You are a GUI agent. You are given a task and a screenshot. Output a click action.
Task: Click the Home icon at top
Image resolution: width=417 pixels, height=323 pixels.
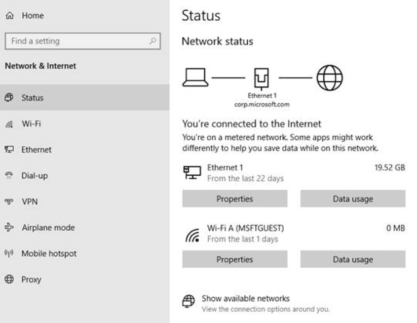tap(10, 15)
